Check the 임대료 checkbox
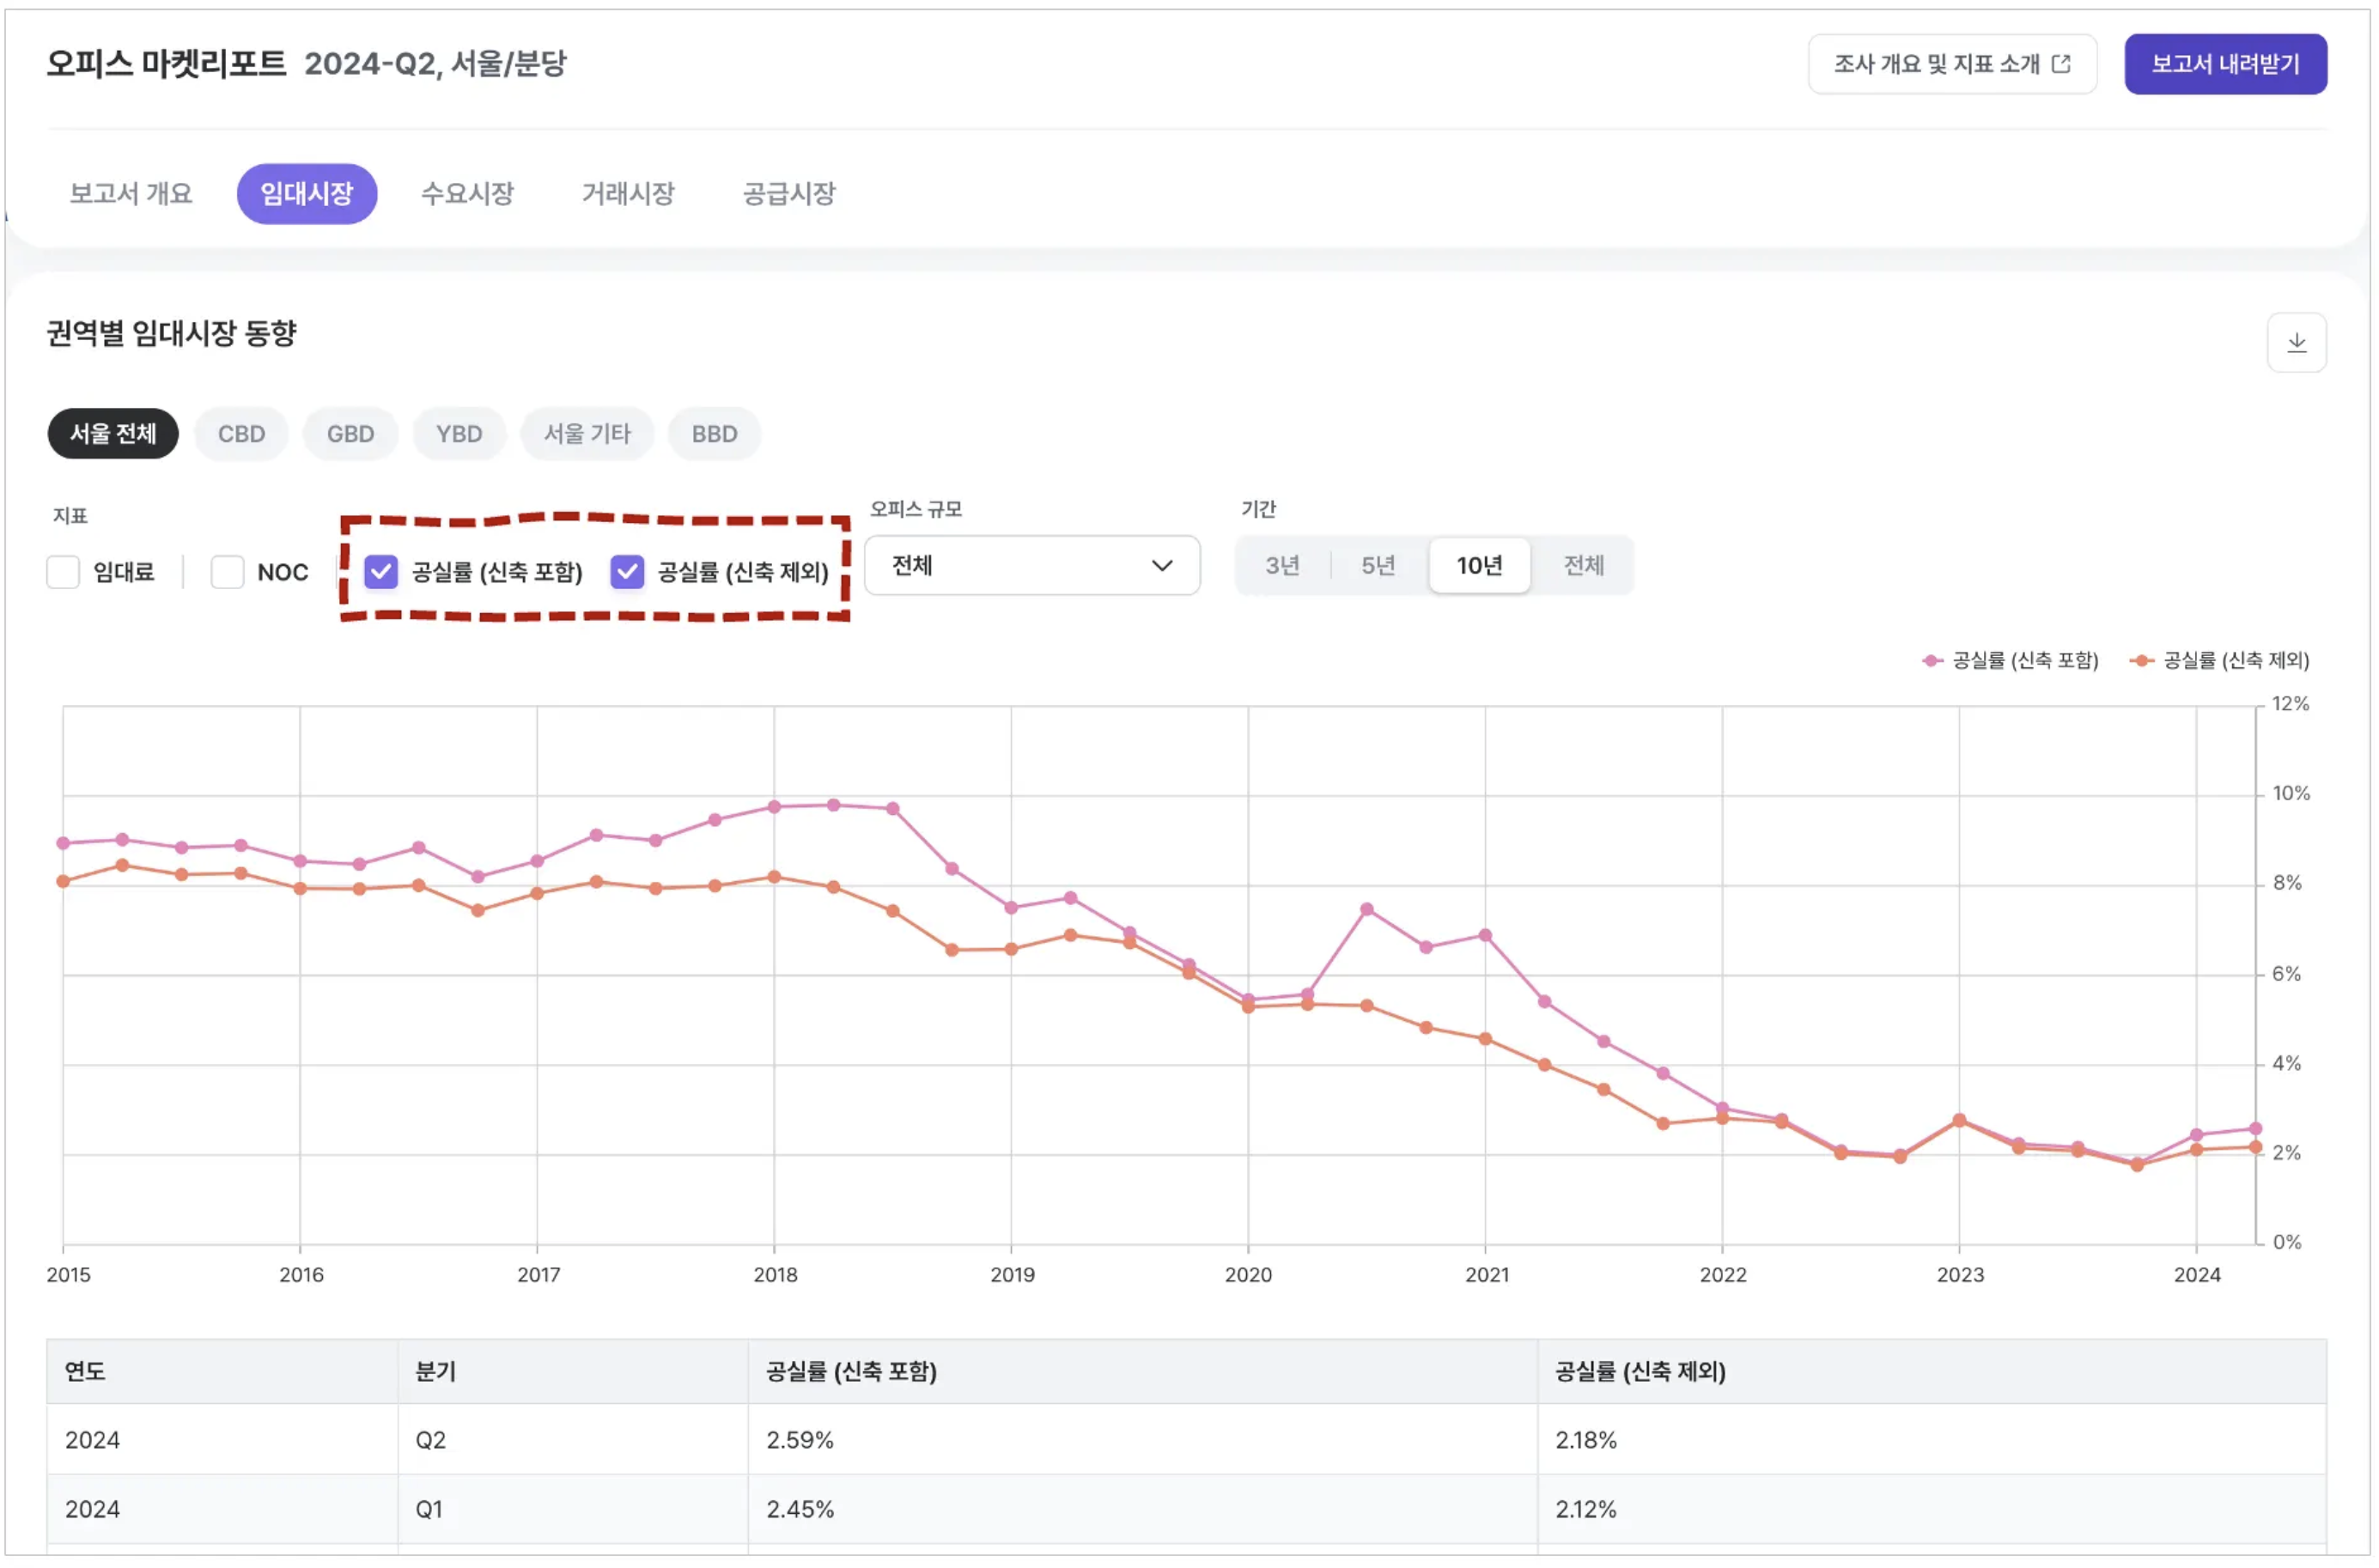Image resolution: width=2379 pixels, height=1568 pixels. (63, 572)
